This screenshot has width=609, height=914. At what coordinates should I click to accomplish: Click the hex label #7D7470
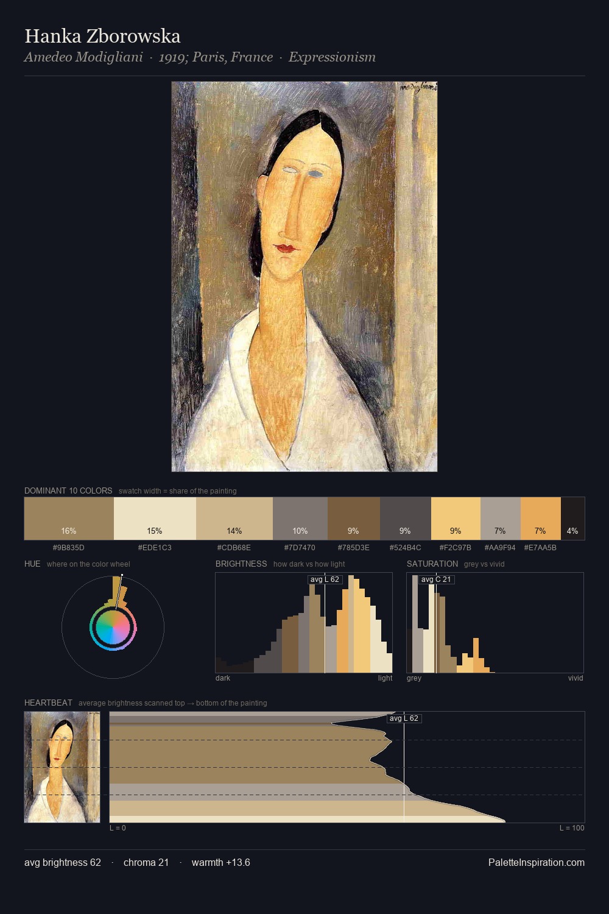(300, 548)
